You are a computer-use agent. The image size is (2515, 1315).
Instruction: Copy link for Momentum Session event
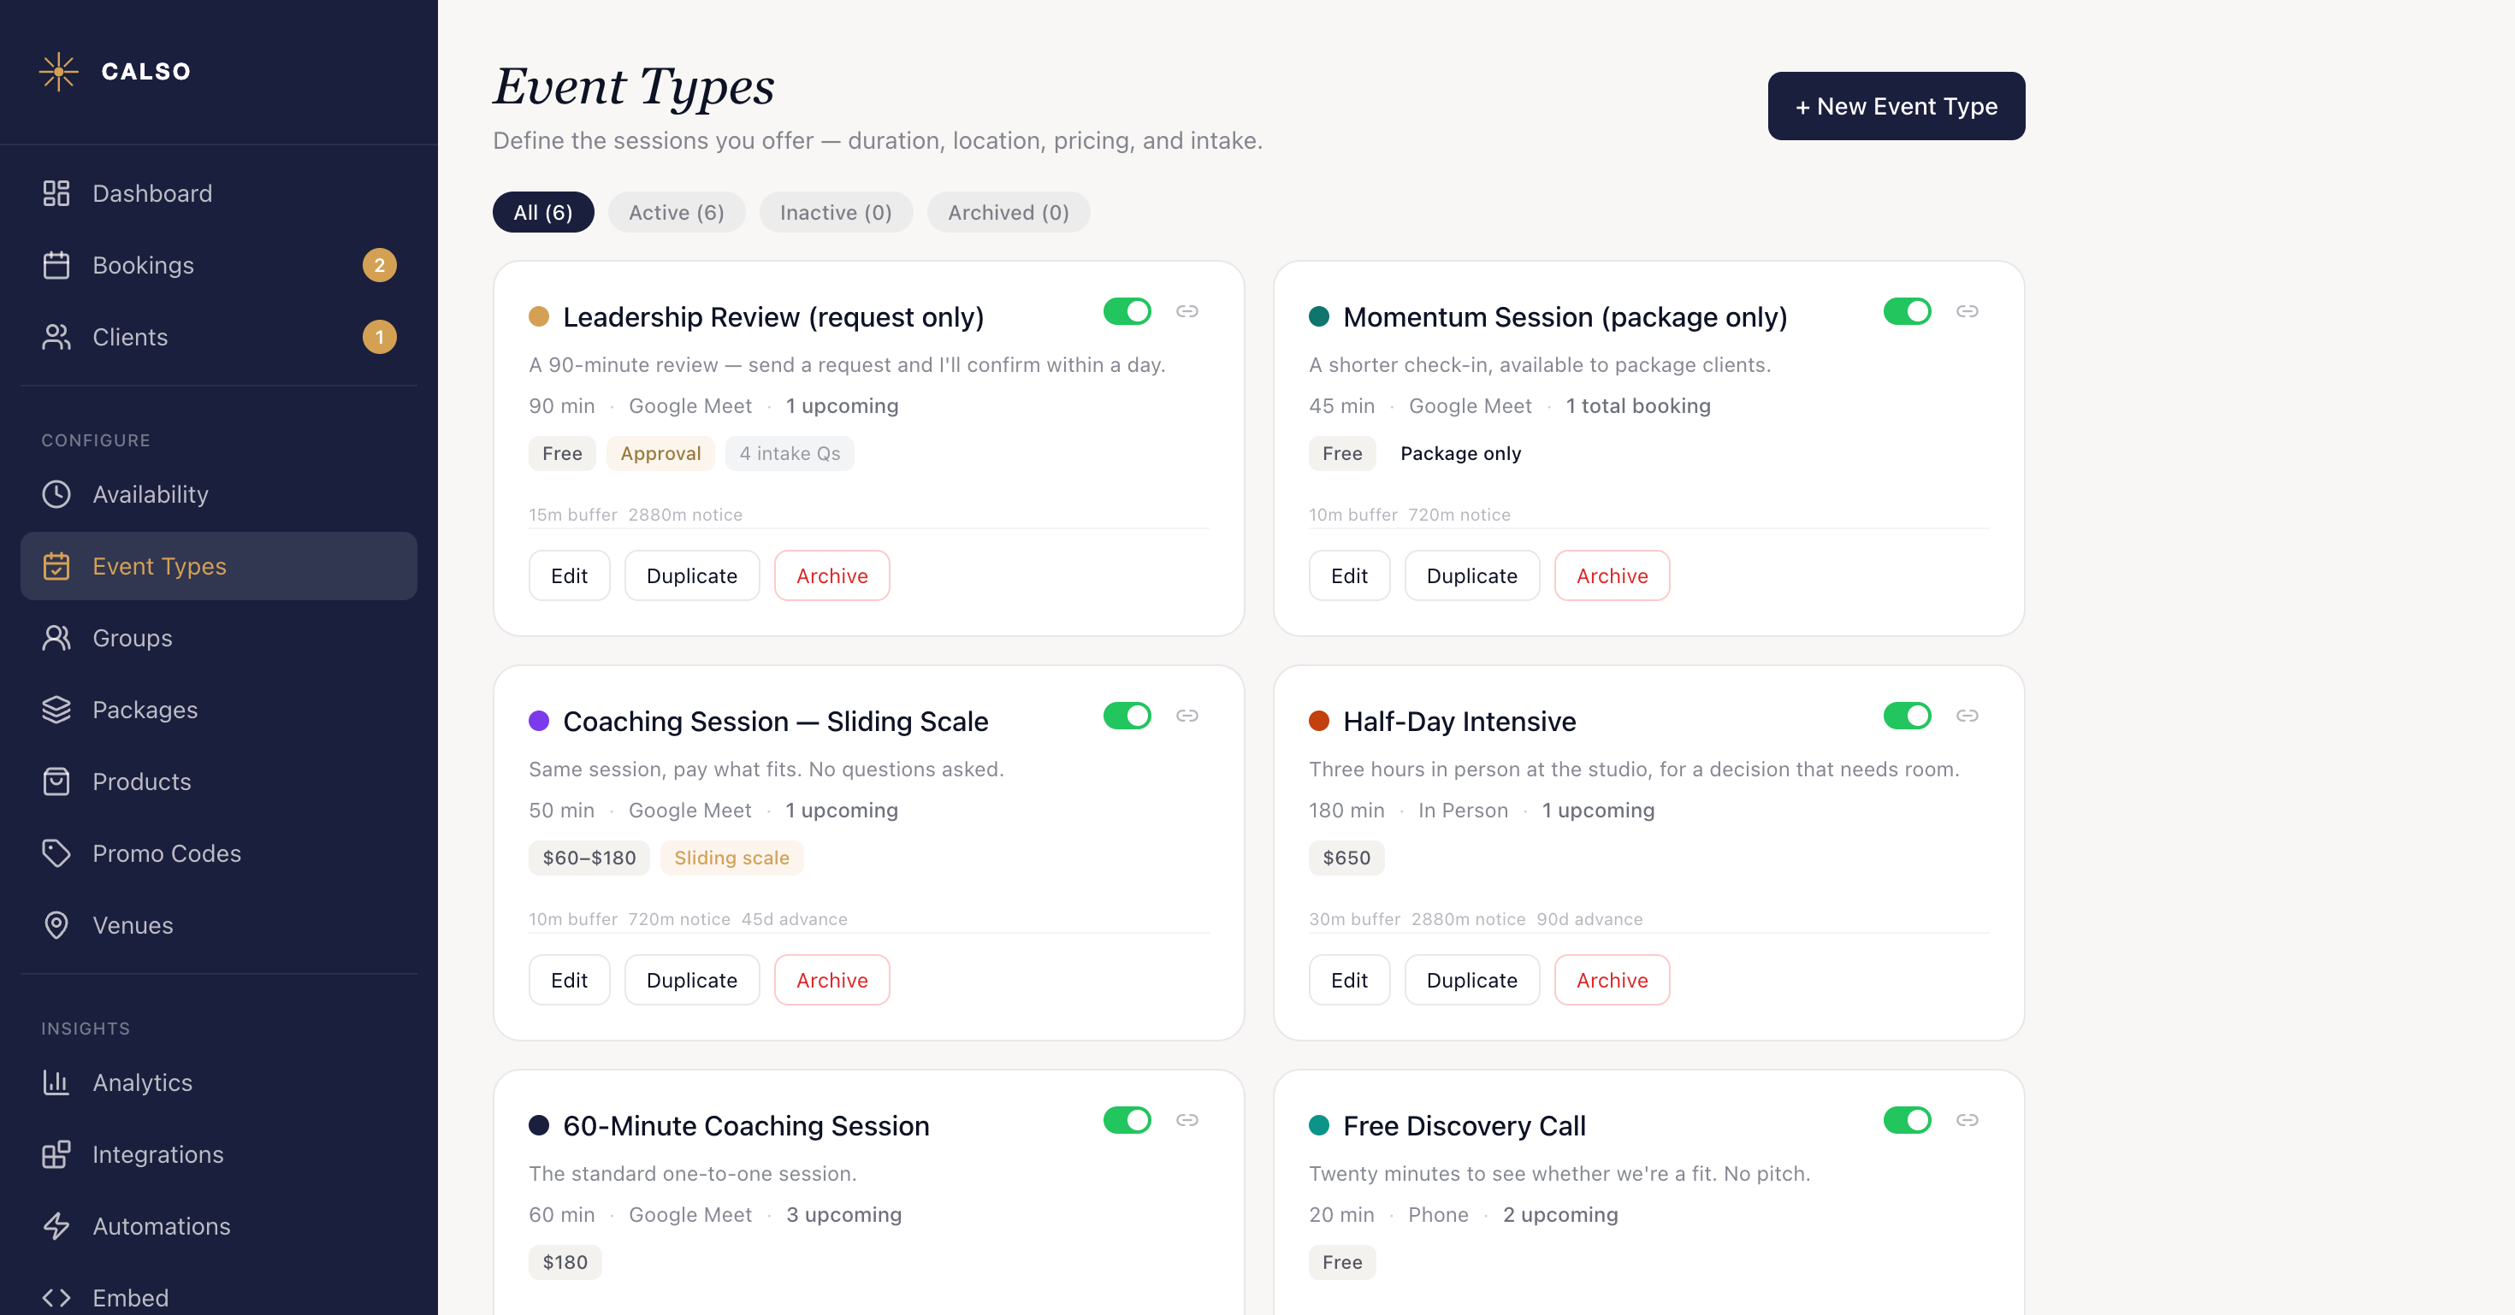point(1968,311)
